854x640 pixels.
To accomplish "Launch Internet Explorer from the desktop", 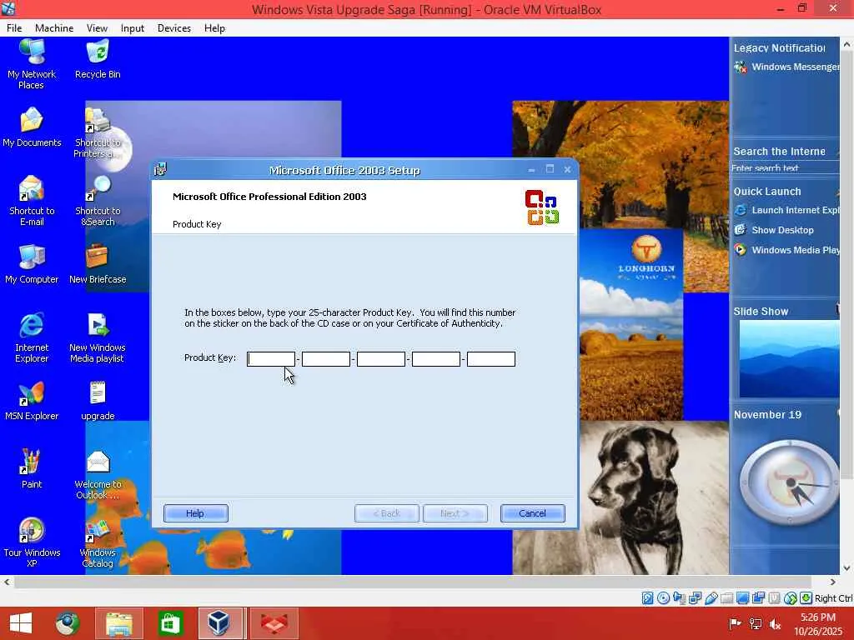I will tap(32, 337).
